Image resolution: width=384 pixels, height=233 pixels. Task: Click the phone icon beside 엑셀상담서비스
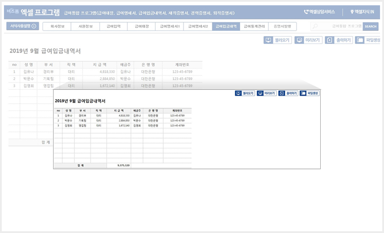pos(306,12)
